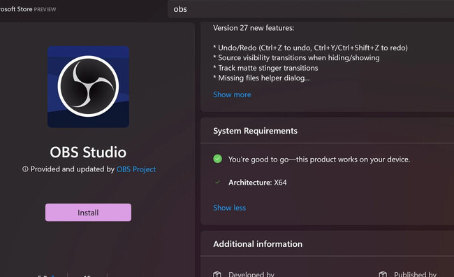Screen dimensions: 454x277
Task: Click the Microsoft Store PREVIEW title
Action: point(28,9)
